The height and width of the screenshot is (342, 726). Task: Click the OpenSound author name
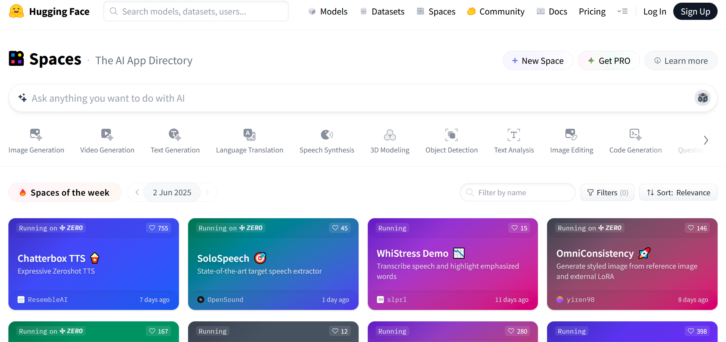(x=225, y=300)
